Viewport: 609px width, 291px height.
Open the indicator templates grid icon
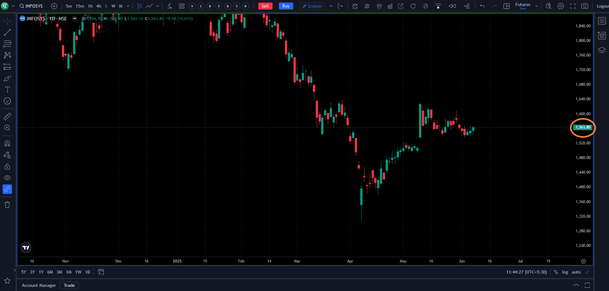pyautogui.click(x=182, y=6)
